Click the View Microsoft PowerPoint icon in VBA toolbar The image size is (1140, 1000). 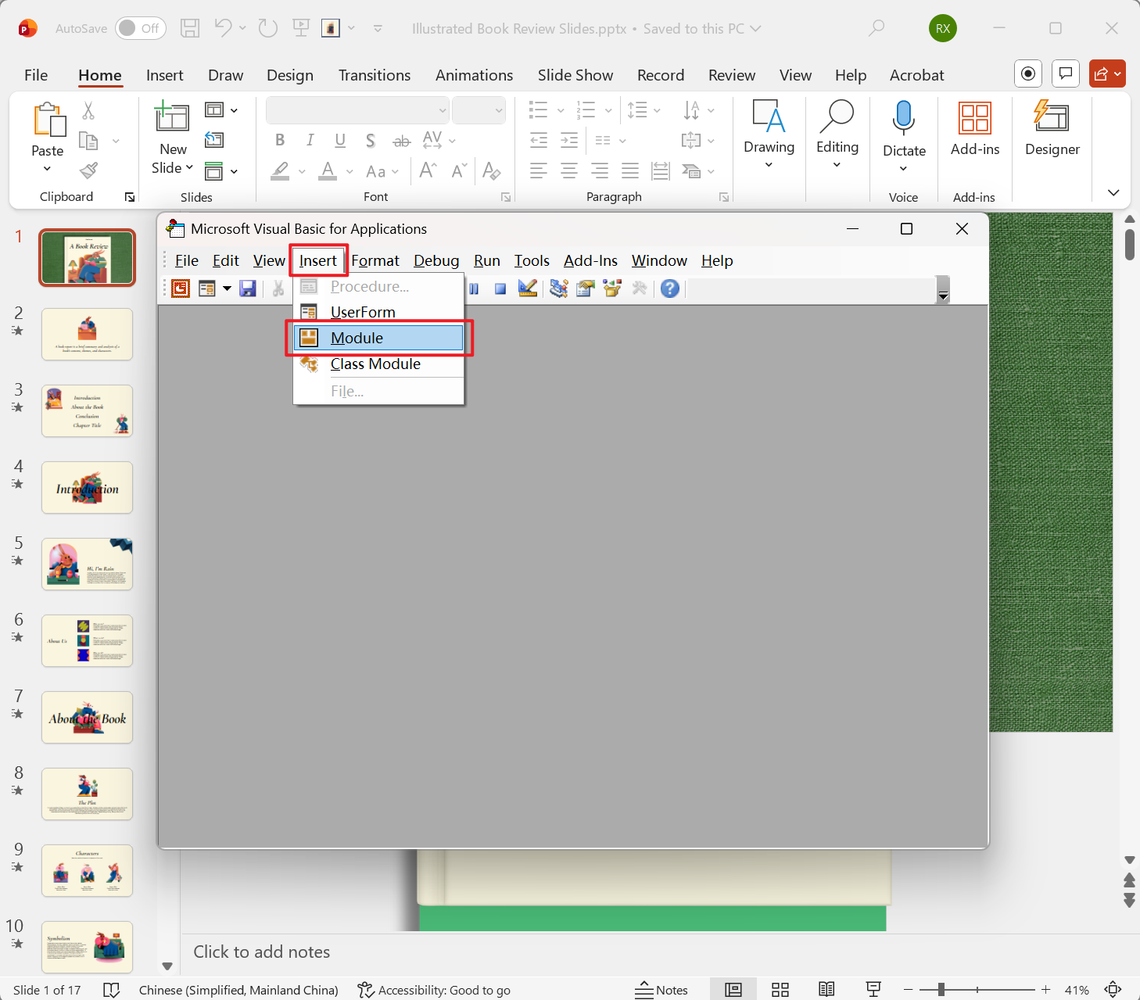coord(181,289)
